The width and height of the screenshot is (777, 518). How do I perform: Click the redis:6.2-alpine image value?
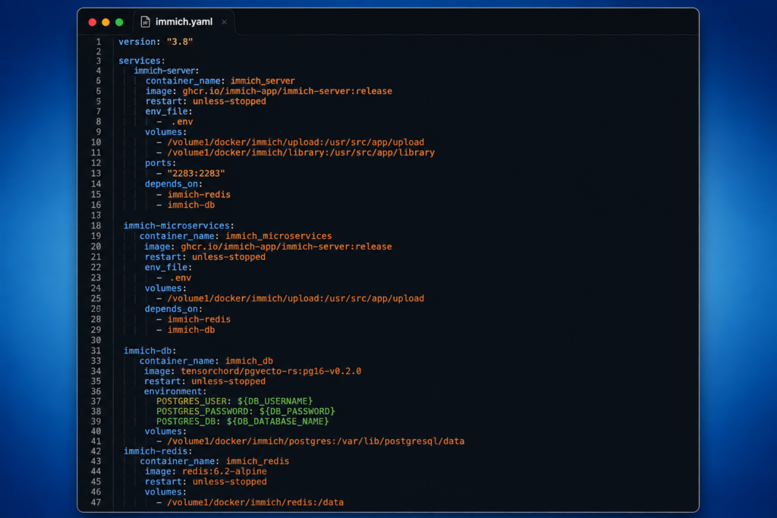(x=225, y=472)
